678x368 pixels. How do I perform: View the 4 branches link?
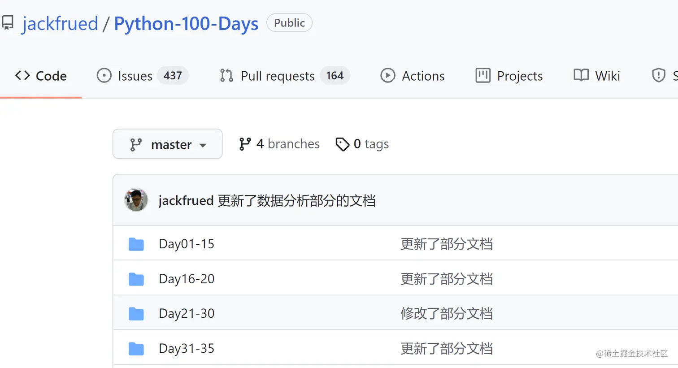[279, 144]
